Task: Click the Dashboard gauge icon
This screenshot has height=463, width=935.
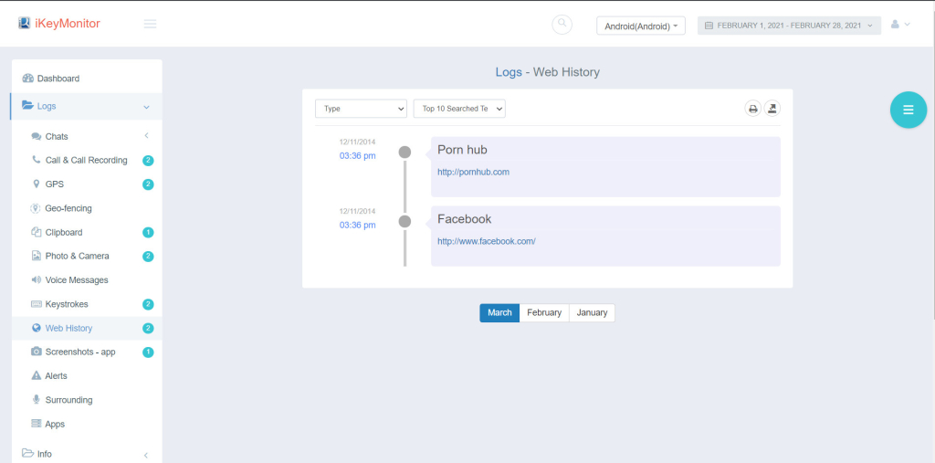Action: (x=28, y=79)
